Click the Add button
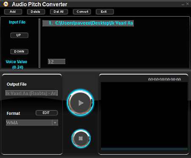 [13, 12]
